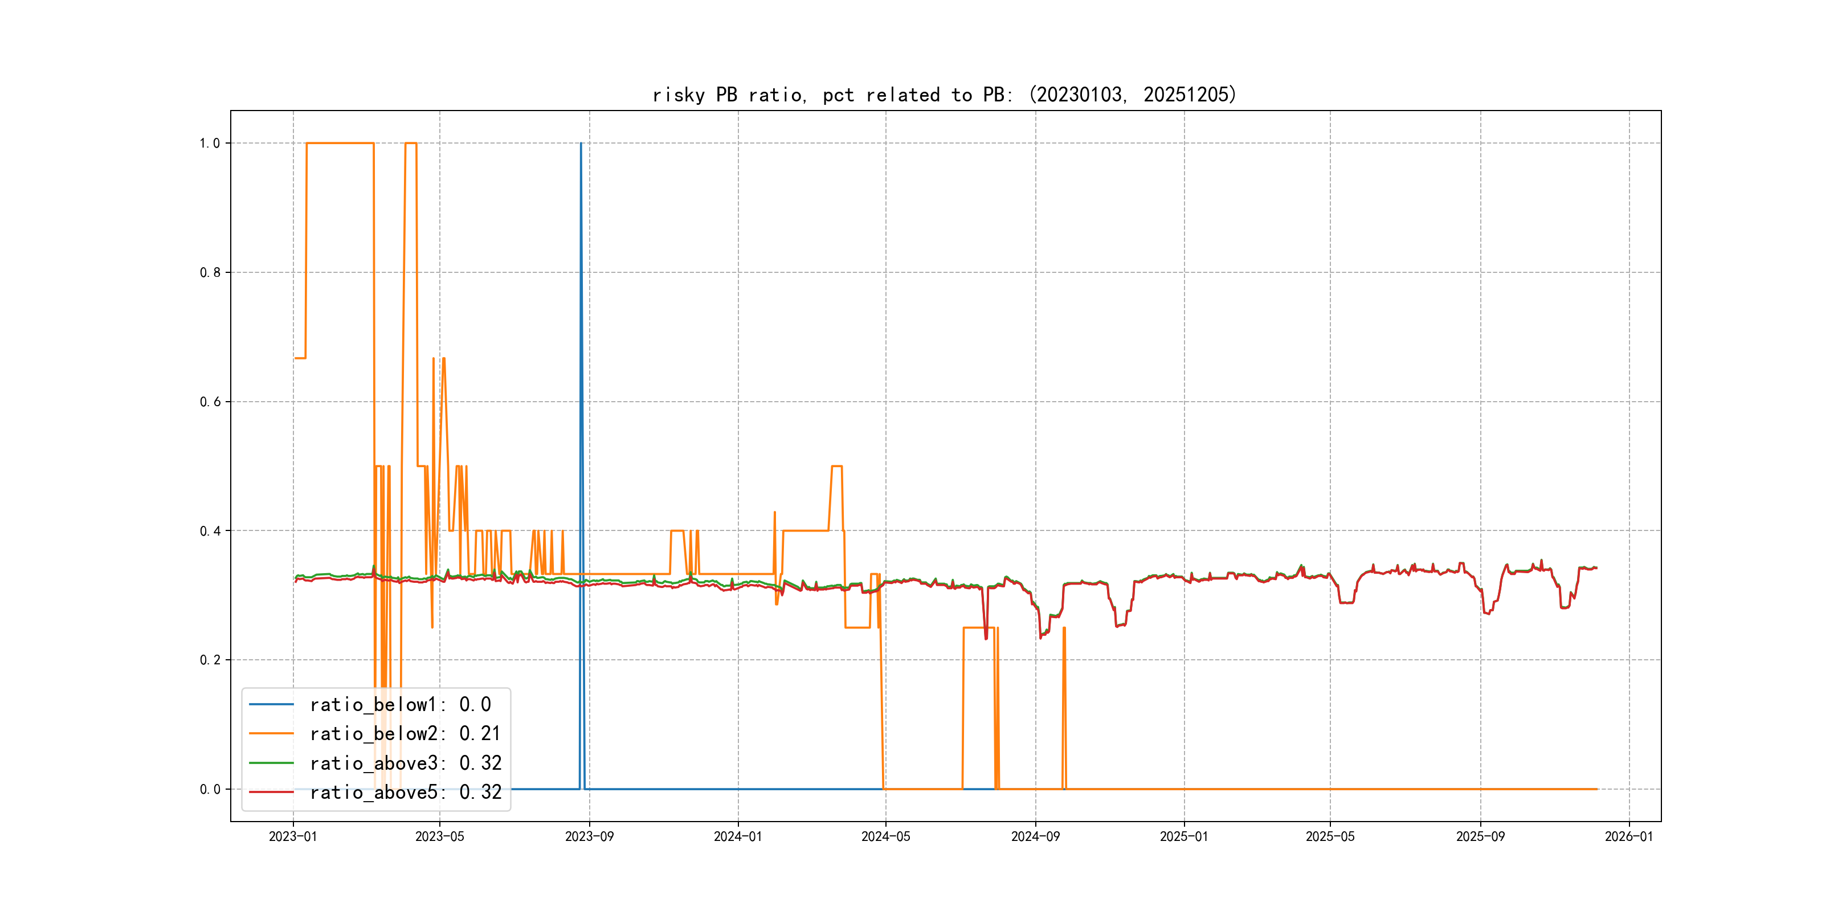Click the 2023-09 x-axis tick label
The width and height of the screenshot is (1846, 923).
(589, 837)
